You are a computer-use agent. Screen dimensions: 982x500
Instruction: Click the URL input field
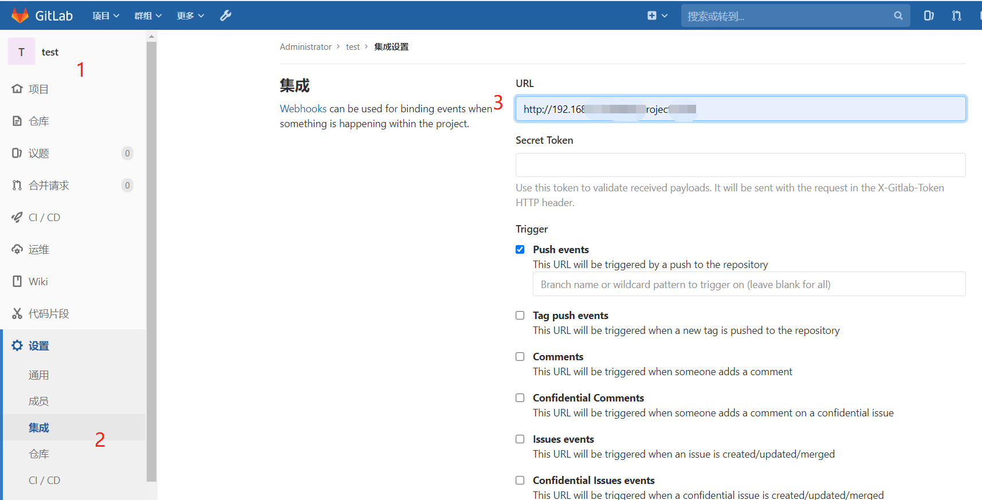coord(740,109)
